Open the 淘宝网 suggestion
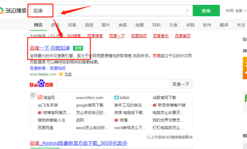 (49, 98)
